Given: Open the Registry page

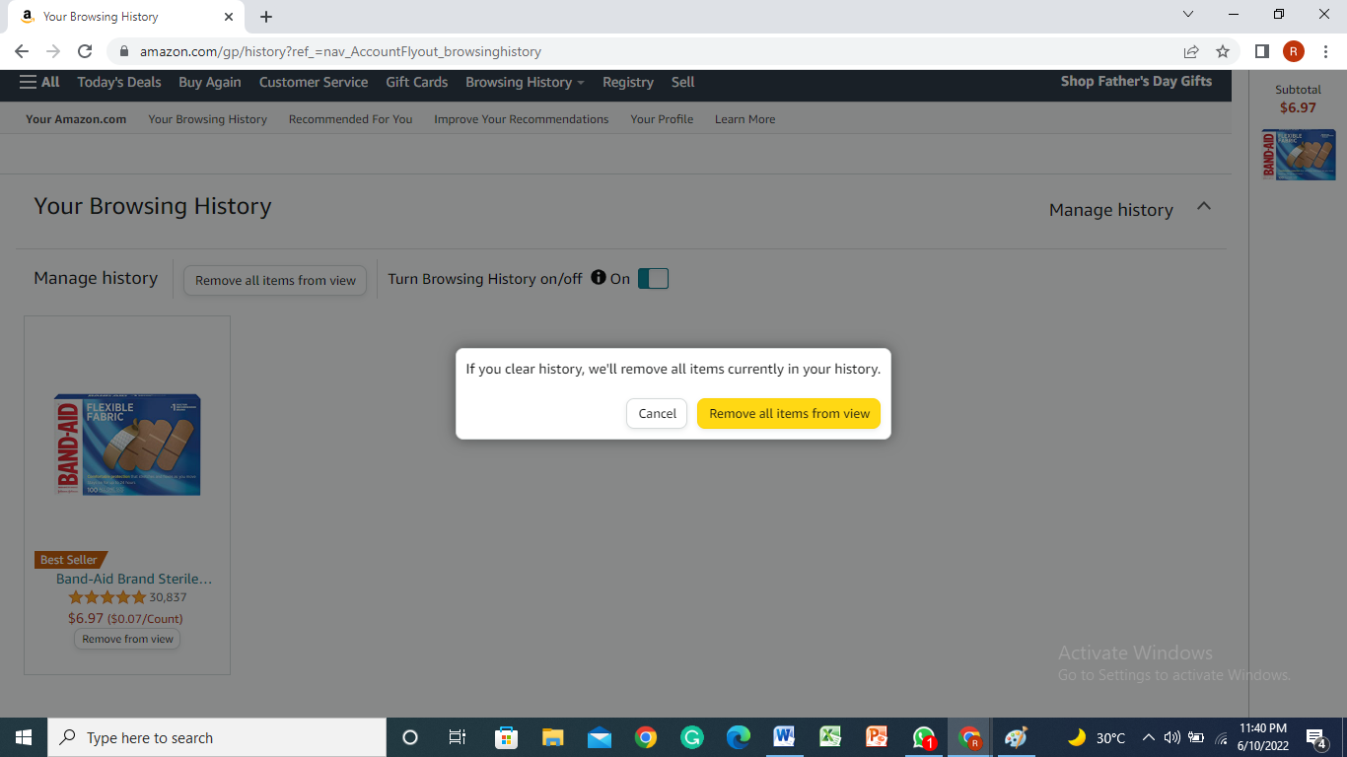Looking at the screenshot, I should (x=628, y=82).
